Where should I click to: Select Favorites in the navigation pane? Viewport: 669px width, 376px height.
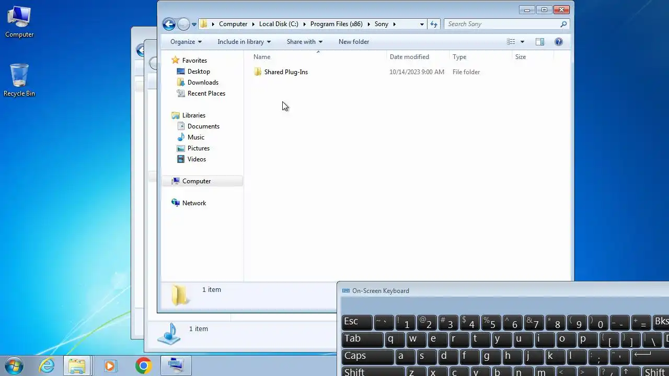coord(194,61)
